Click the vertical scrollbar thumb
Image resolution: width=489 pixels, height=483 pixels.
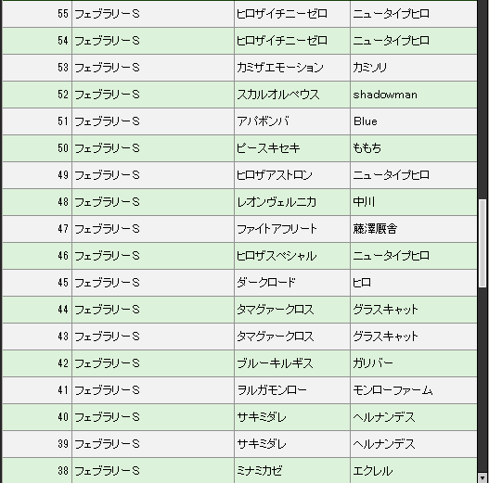click(x=483, y=244)
